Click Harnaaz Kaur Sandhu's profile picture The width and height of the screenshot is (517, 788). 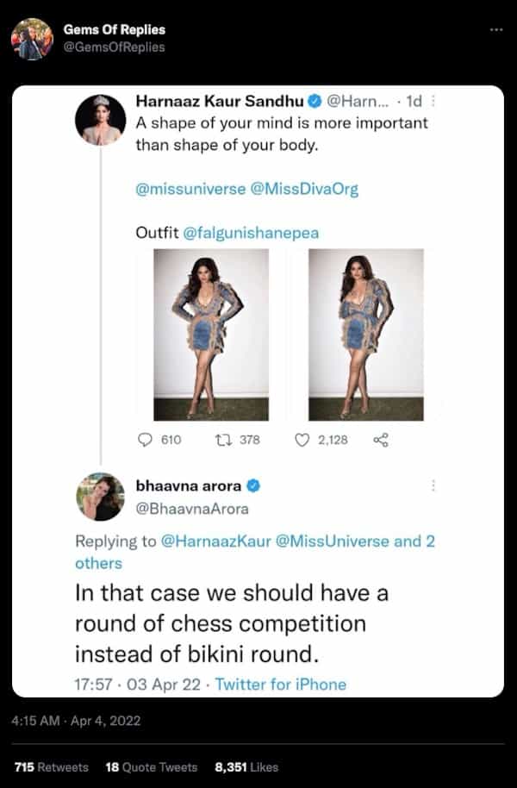[101, 120]
